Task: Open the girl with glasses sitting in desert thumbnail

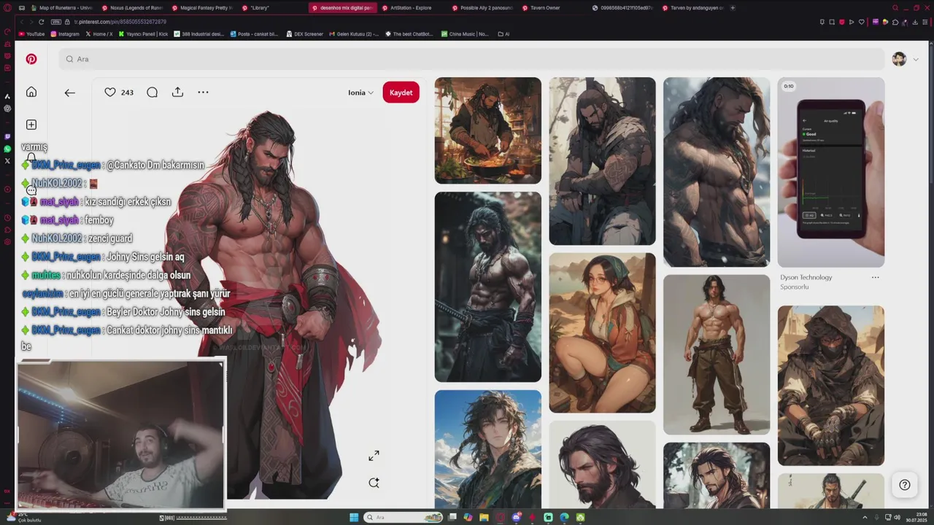Action: click(602, 332)
